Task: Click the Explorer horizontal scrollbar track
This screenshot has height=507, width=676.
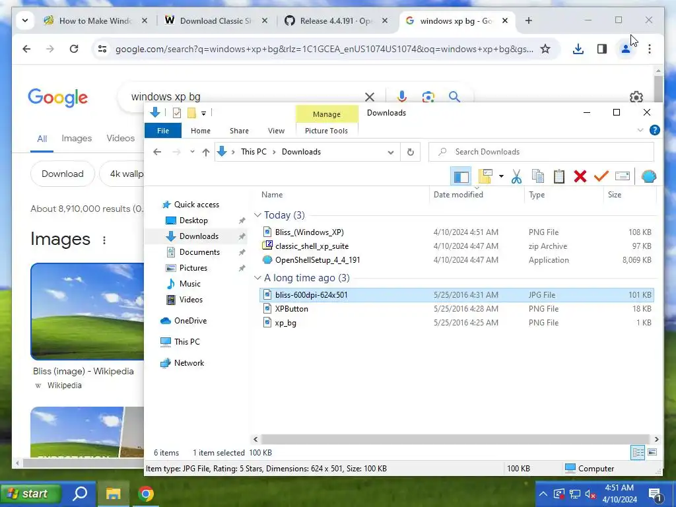Action: 456,439
